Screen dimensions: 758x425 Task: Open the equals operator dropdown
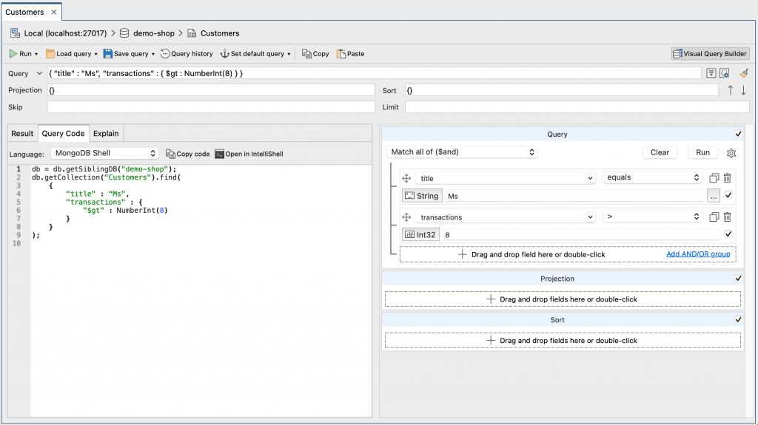pyautogui.click(x=651, y=178)
